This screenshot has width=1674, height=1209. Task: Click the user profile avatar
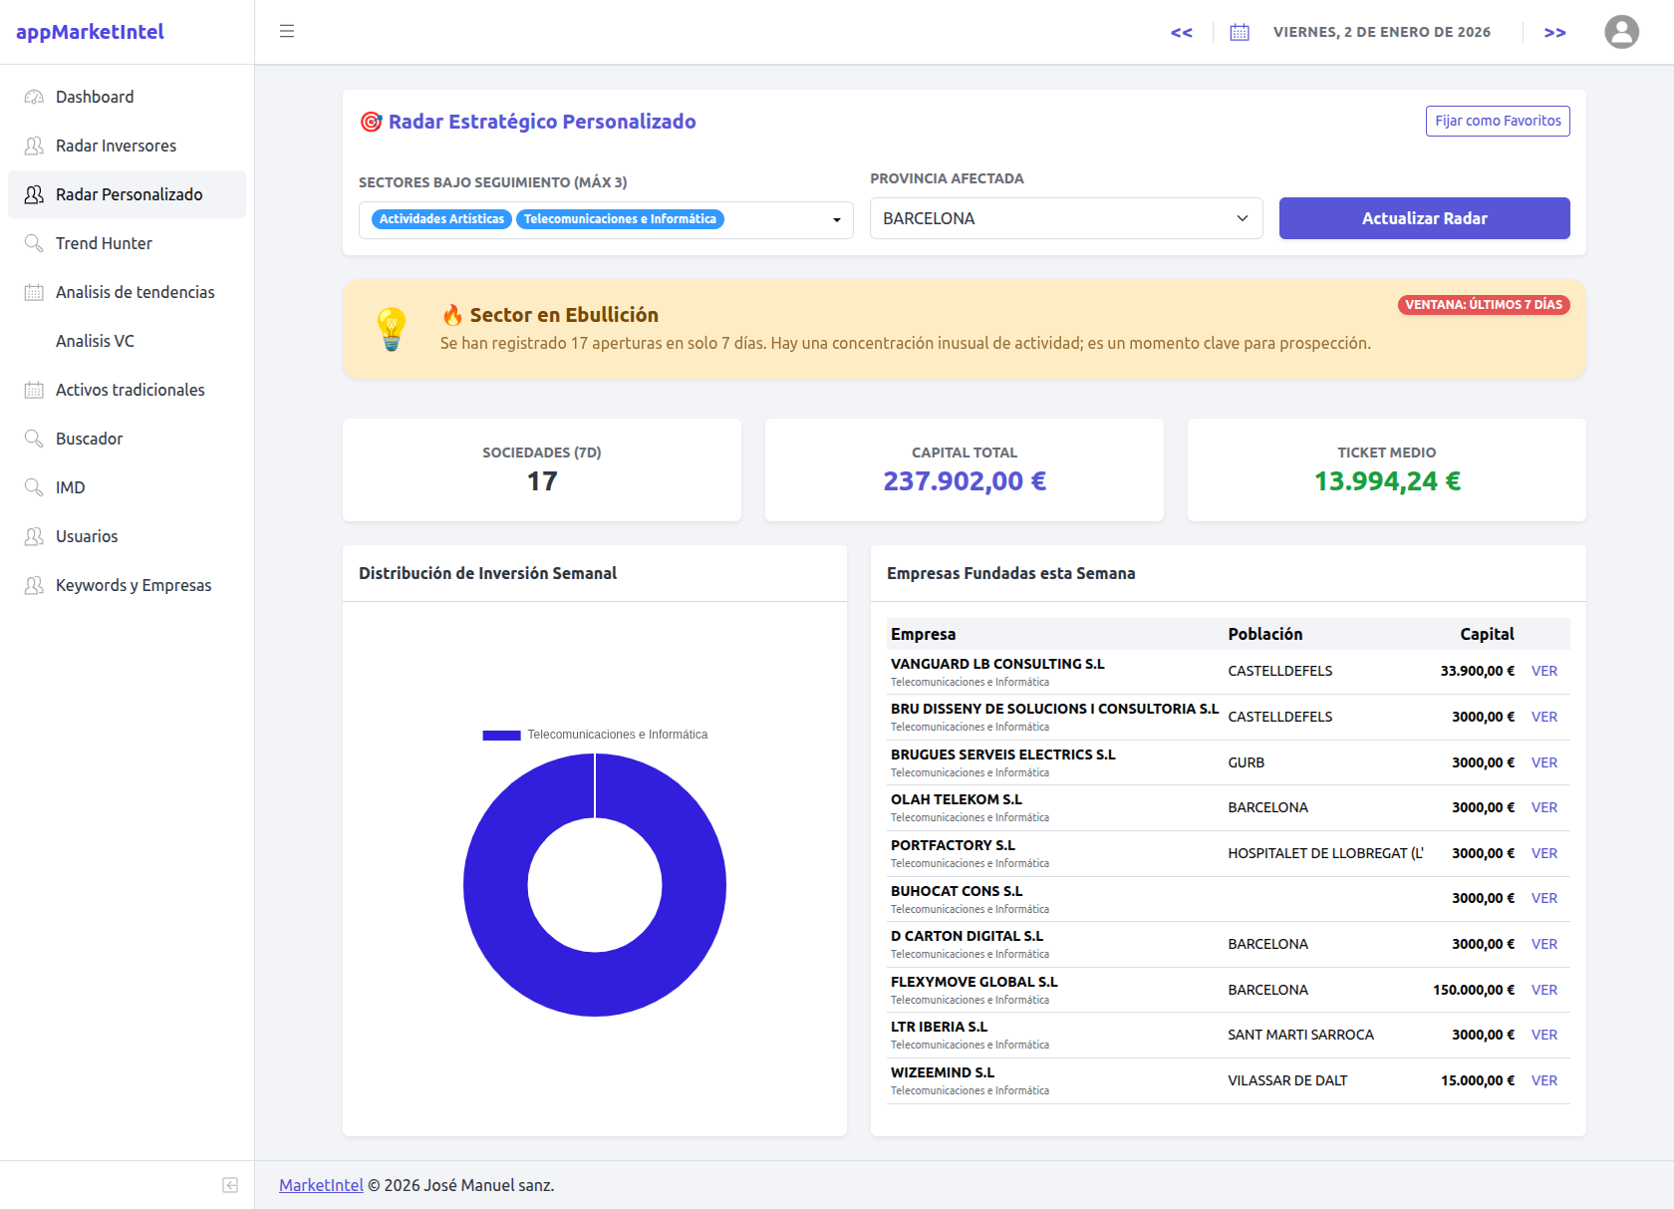coord(1621,31)
